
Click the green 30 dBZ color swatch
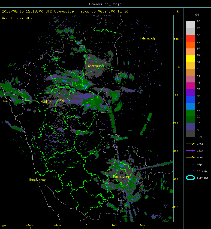190,113
